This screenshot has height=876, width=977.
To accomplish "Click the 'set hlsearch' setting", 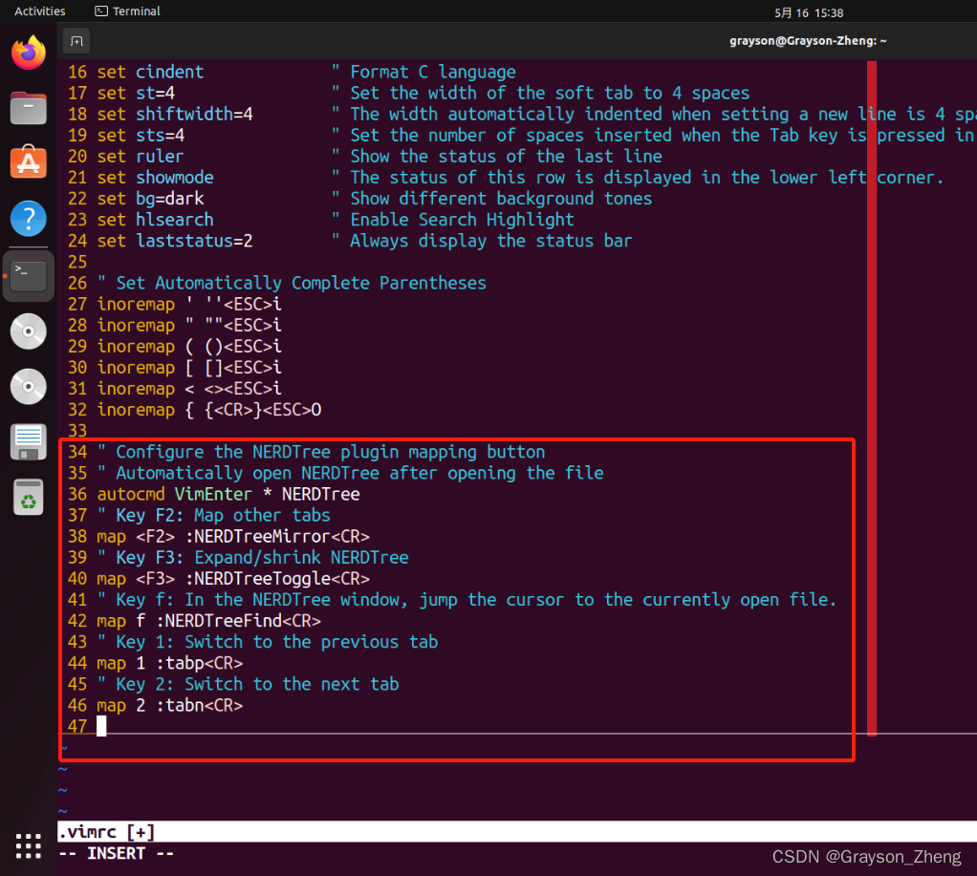I will [155, 221].
